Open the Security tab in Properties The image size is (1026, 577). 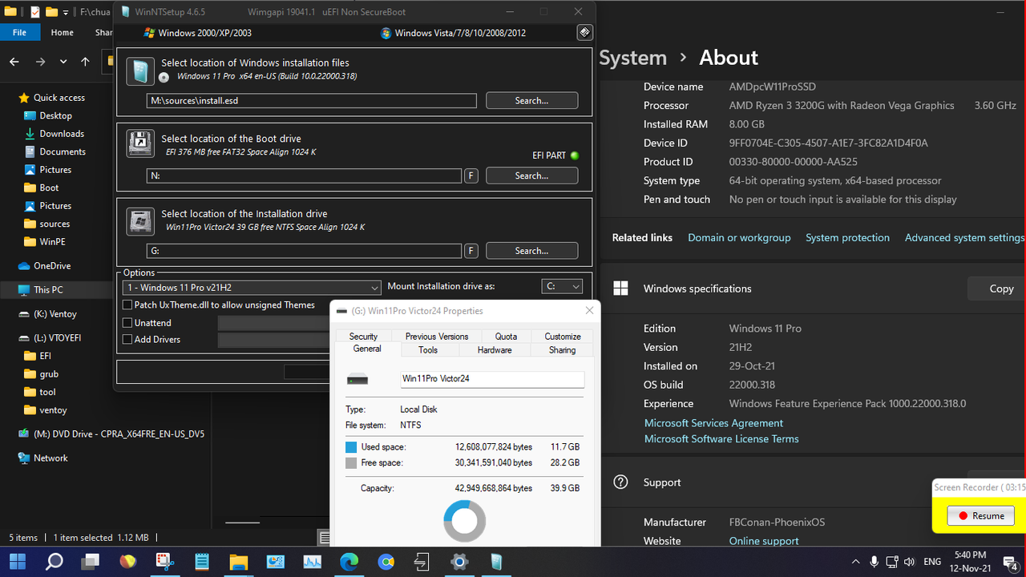[363, 337]
